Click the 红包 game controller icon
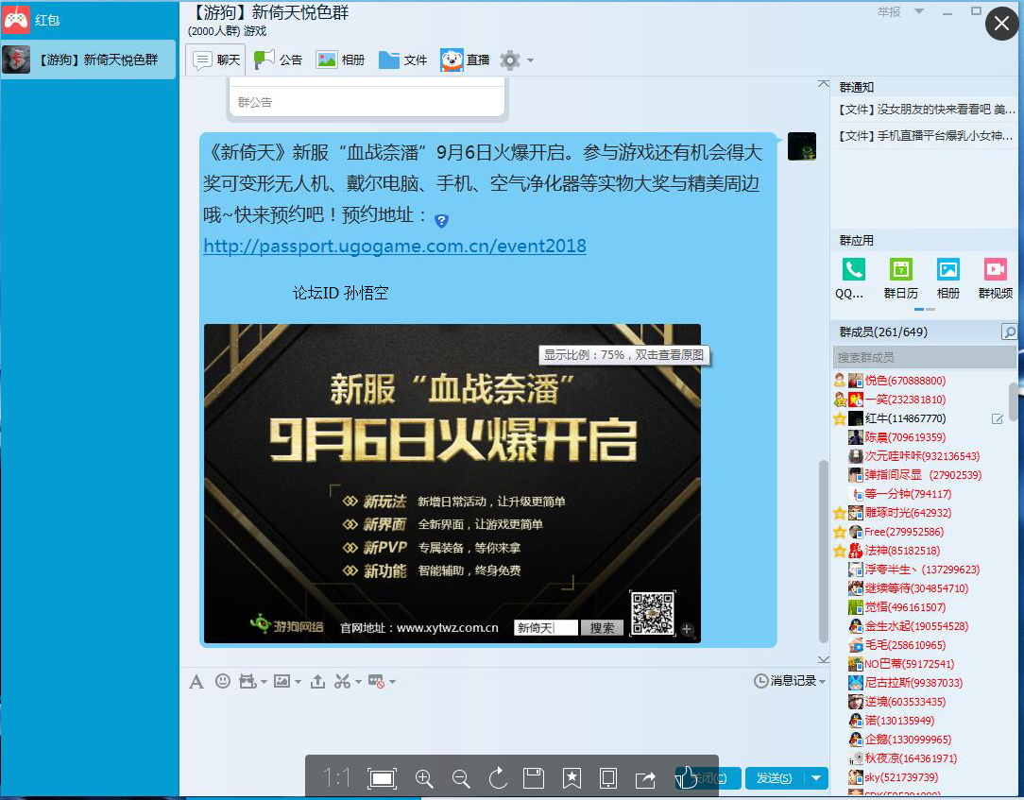The height and width of the screenshot is (800, 1024). [16, 20]
